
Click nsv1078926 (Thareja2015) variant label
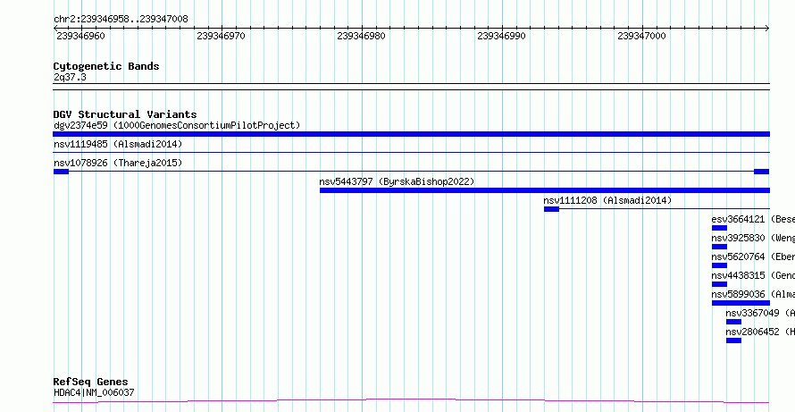118,163
